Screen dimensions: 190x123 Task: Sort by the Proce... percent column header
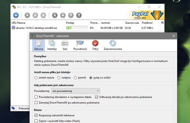[x=95, y=23]
